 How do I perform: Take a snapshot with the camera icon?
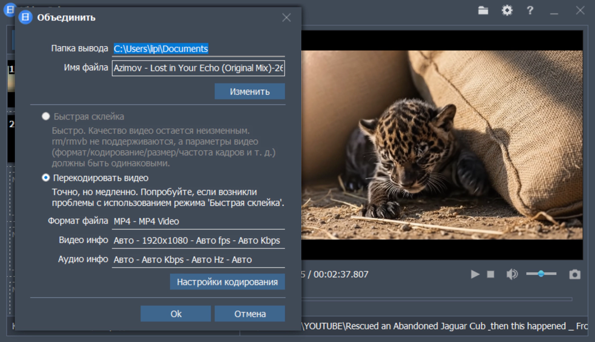(575, 274)
